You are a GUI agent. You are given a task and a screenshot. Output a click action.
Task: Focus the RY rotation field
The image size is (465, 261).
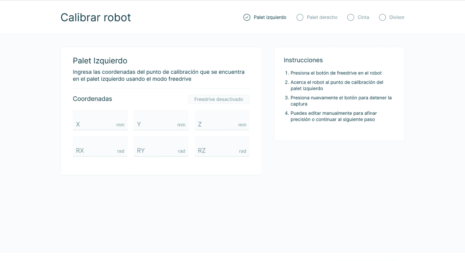[x=161, y=147]
